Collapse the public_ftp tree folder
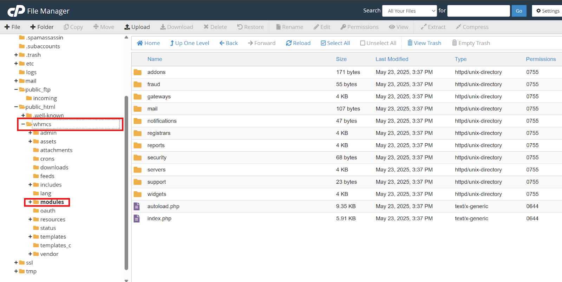 pyautogui.click(x=16, y=90)
